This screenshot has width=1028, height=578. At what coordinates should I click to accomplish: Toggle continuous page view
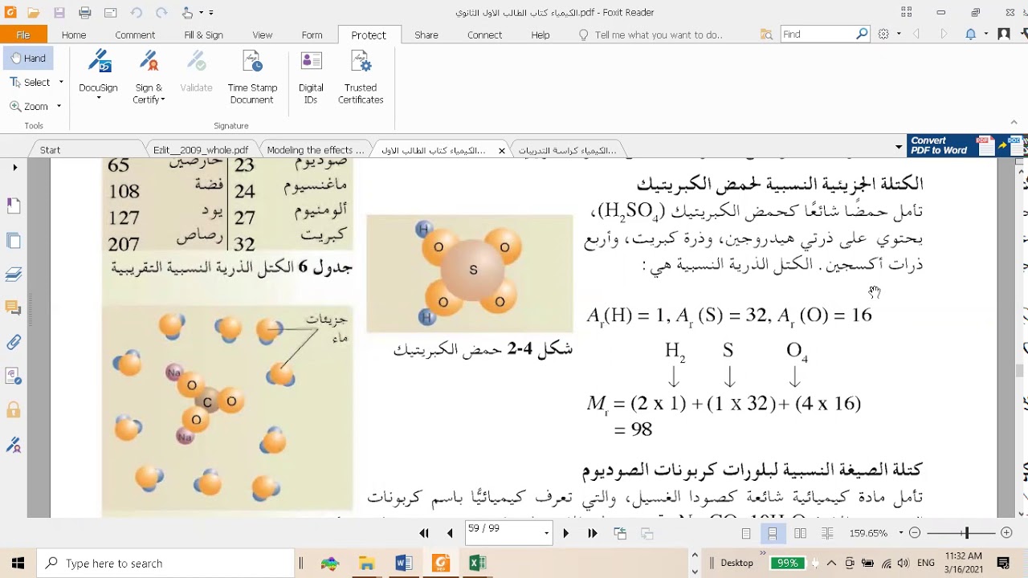coord(773,533)
